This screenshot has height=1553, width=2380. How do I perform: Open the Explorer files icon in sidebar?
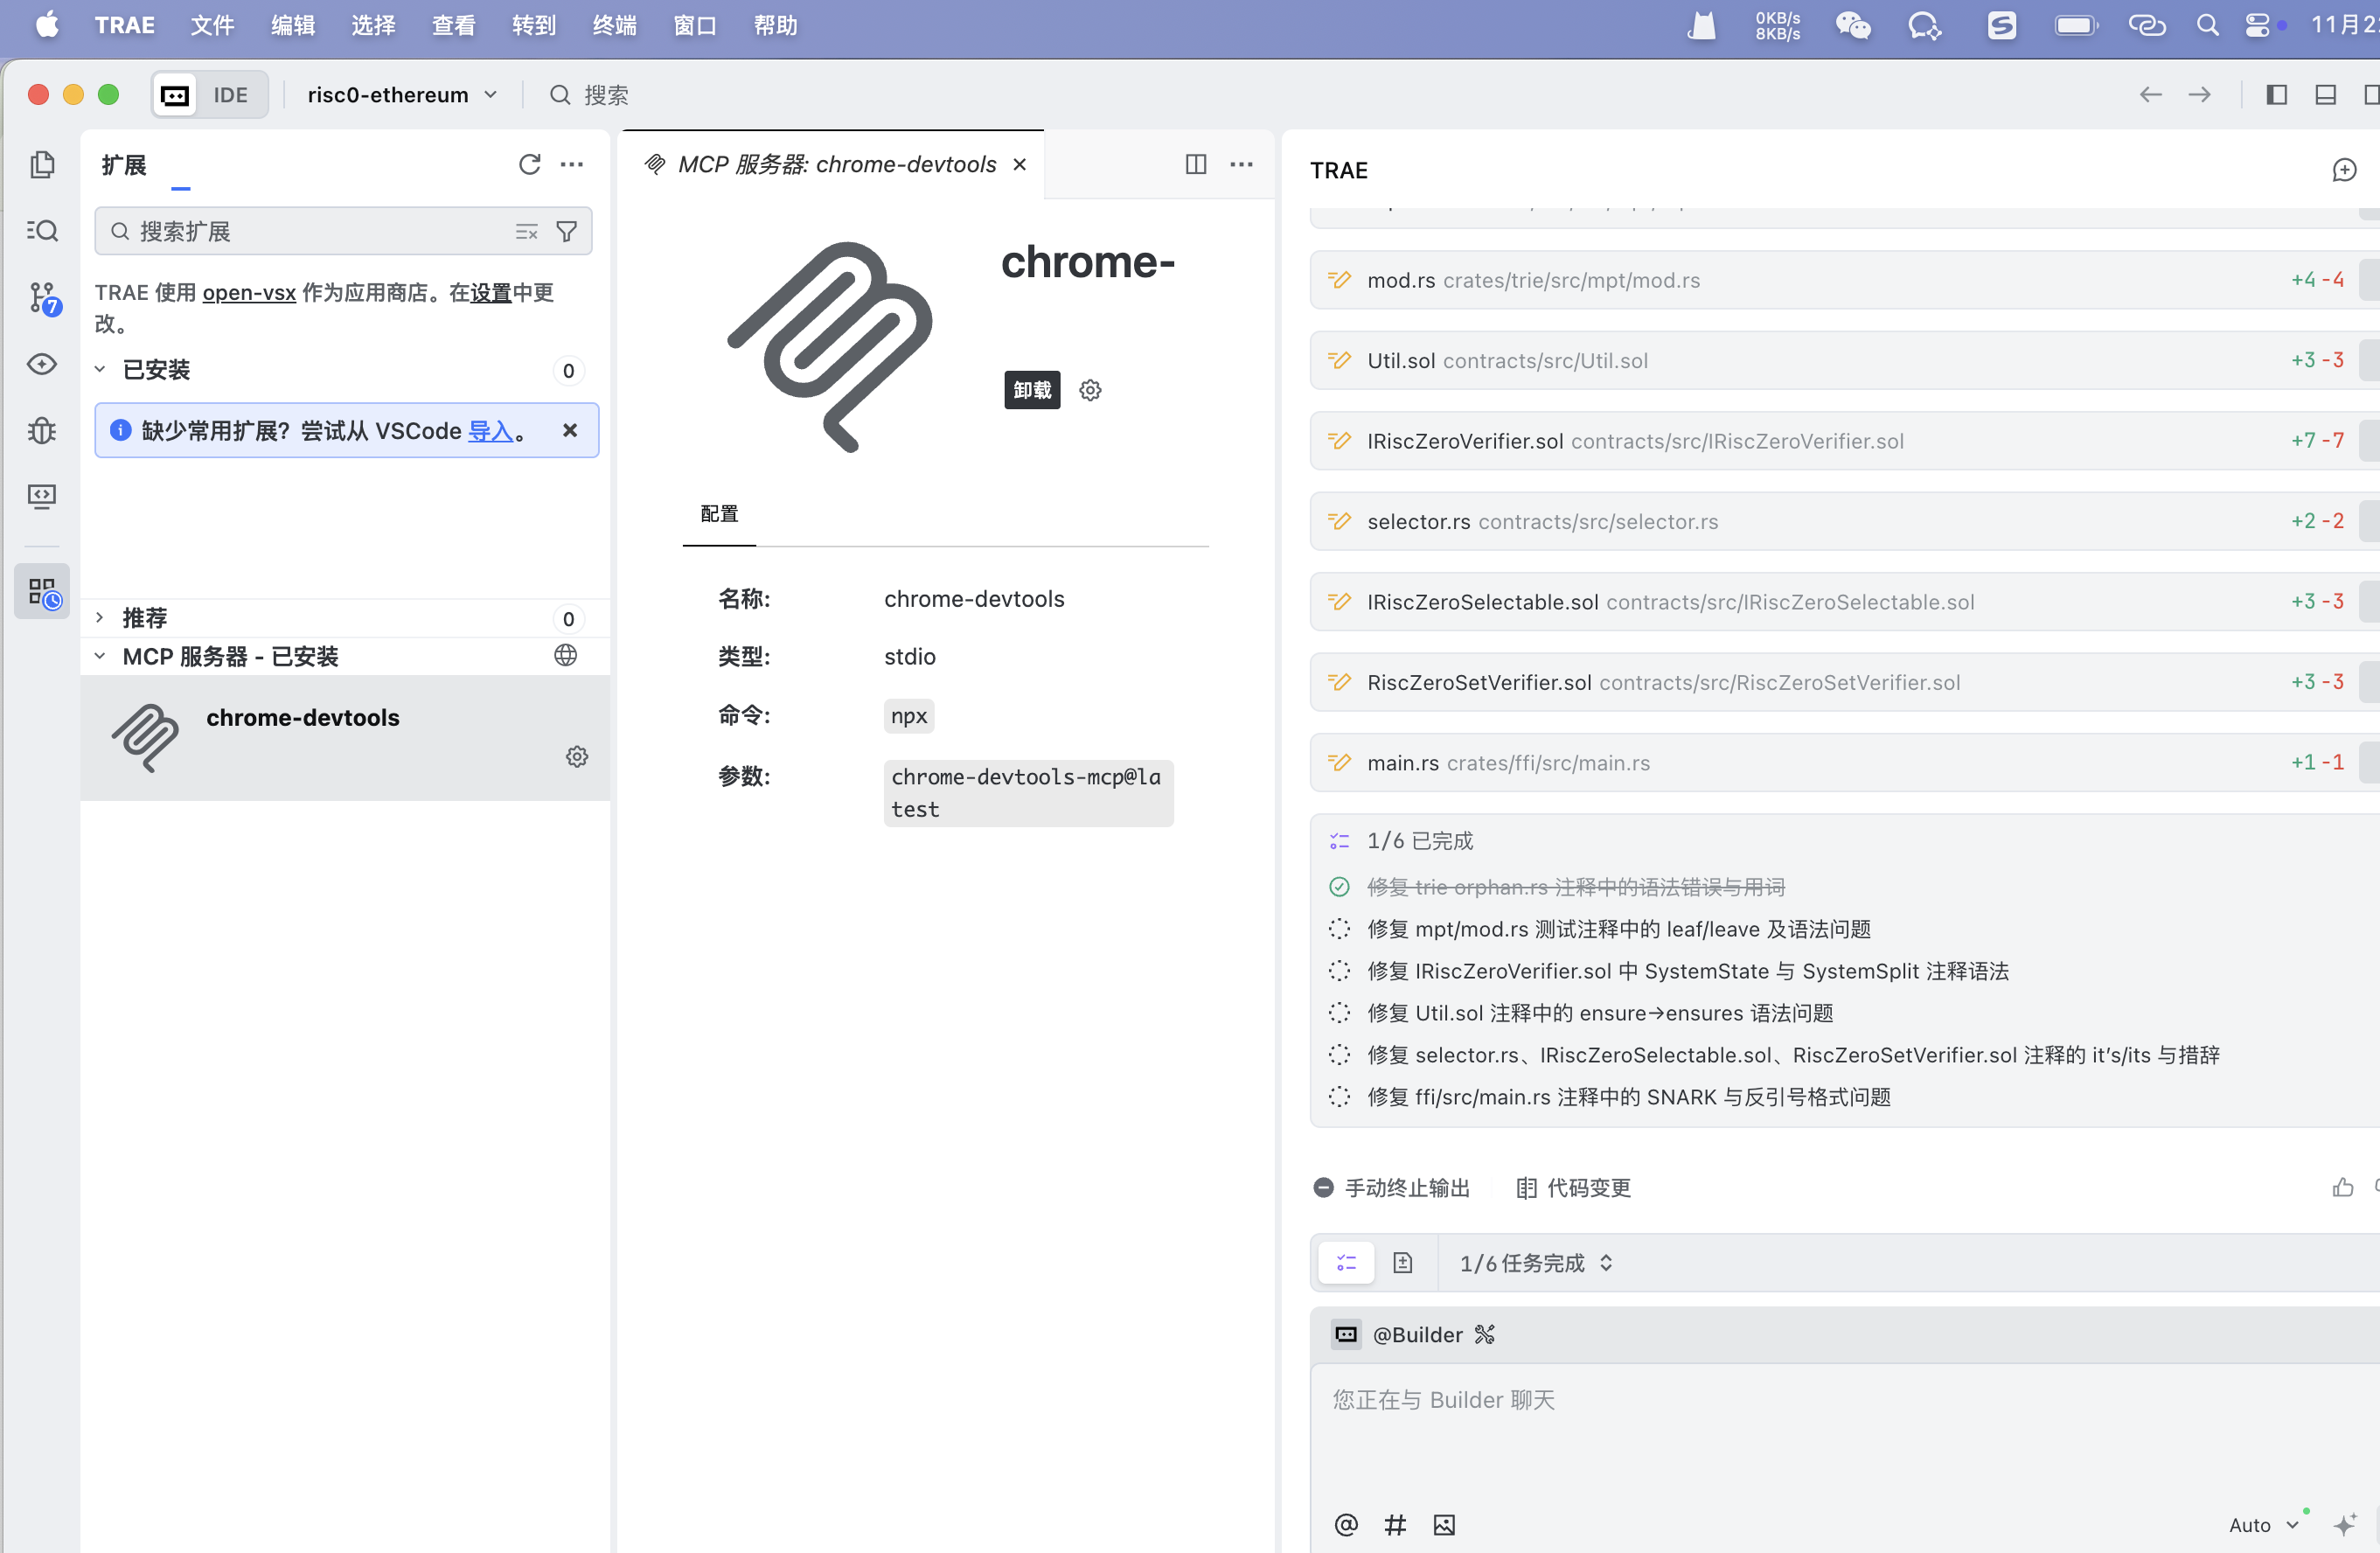pyautogui.click(x=42, y=165)
